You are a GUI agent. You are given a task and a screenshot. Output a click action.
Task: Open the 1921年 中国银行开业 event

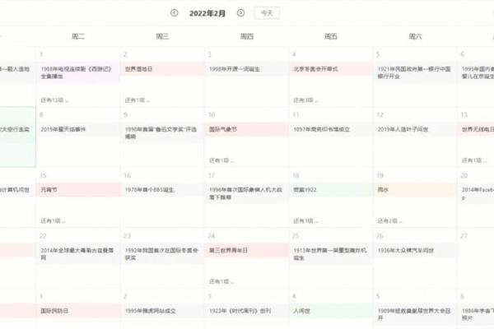(x=415, y=72)
